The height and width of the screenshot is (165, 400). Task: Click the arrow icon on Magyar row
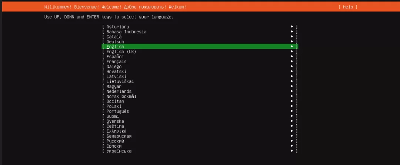click(292, 86)
